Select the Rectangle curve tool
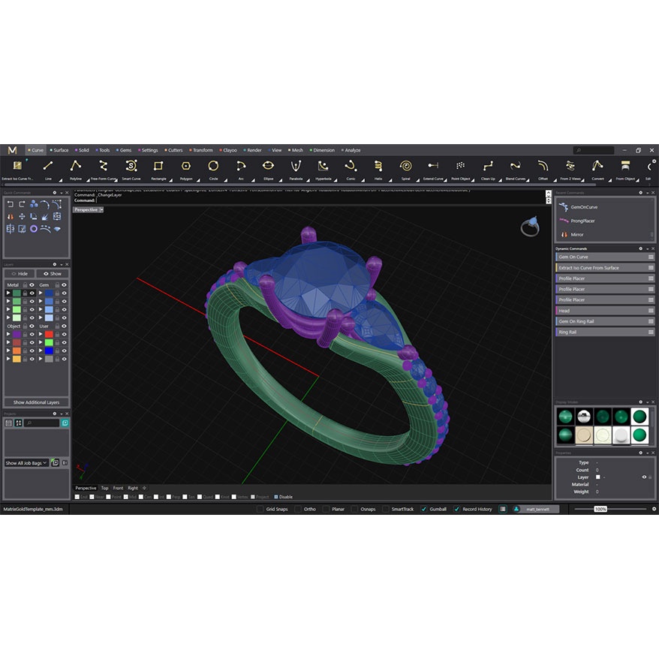659x659 pixels. click(158, 167)
